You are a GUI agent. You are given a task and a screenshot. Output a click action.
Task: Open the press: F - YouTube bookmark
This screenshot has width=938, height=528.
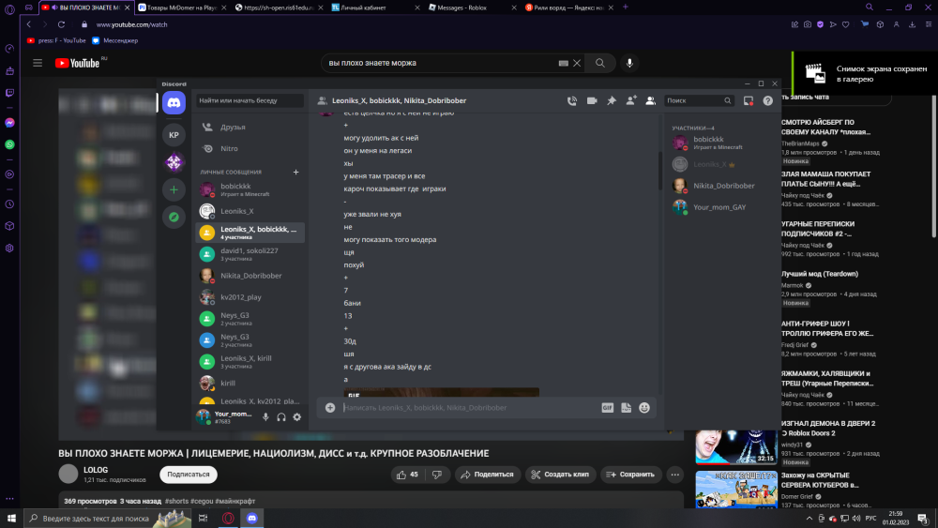(x=56, y=40)
